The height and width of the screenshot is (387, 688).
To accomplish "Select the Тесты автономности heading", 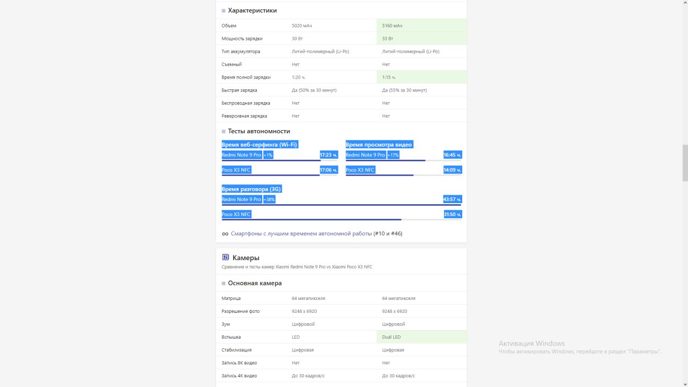I will tap(259, 131).
